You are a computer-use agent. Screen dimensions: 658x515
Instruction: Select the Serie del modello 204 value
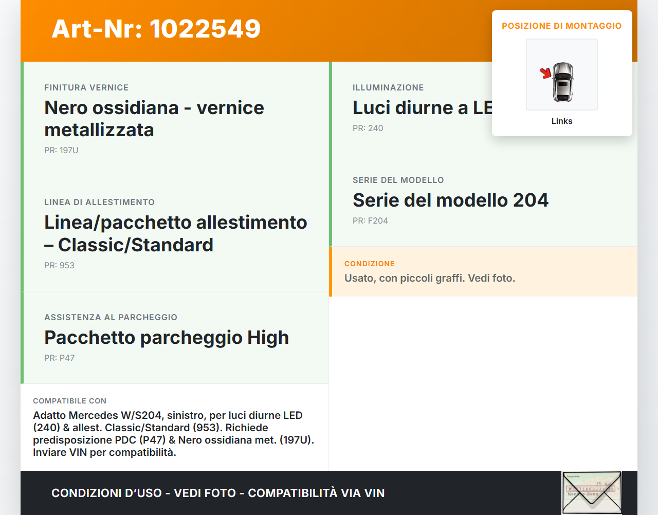[450, 200]
